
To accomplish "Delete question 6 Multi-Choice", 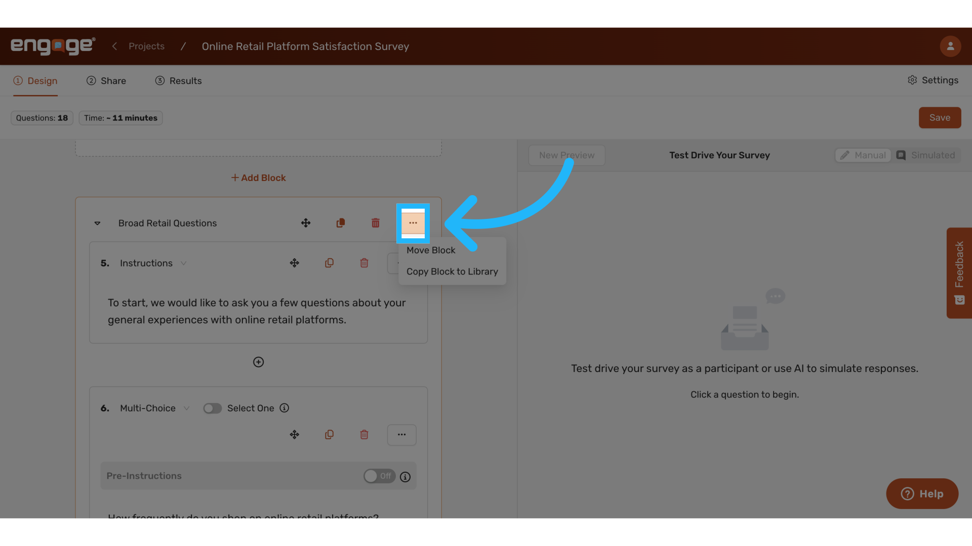I will [x=364, y=435].
